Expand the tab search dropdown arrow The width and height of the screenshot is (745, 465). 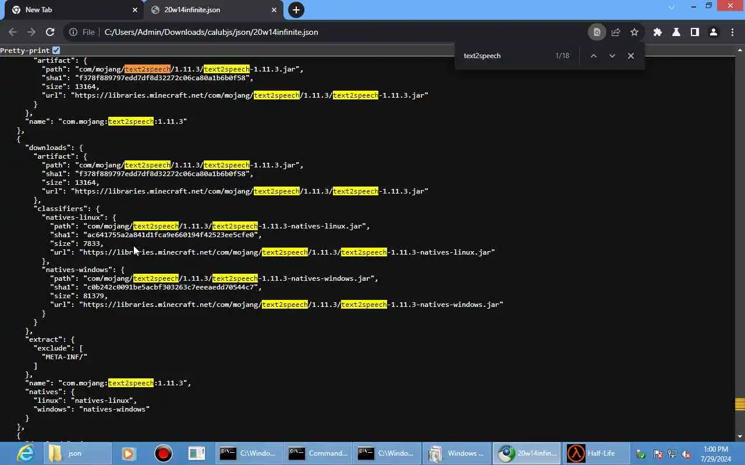pos(672,7)
